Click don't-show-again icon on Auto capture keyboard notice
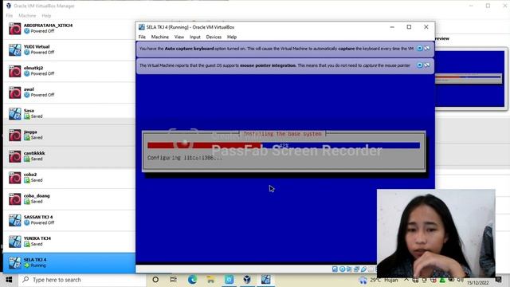Viewport: 510px width, 287px height. [x=427, y=48]
